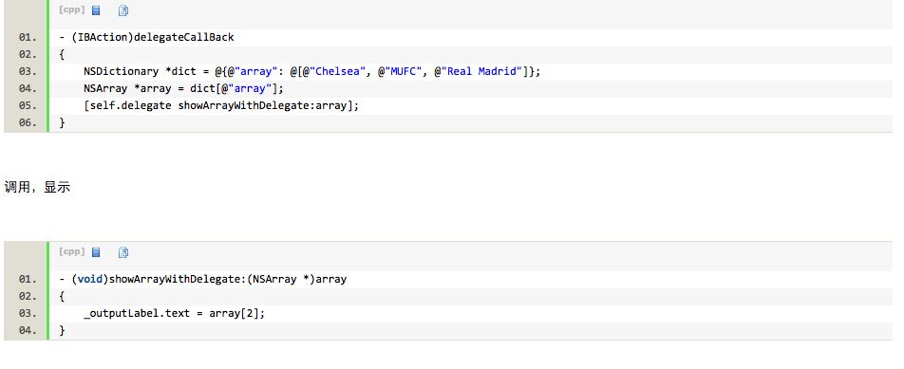Click the line 'NSArray *array = dict[@"array"];'

tap(183, 88)
